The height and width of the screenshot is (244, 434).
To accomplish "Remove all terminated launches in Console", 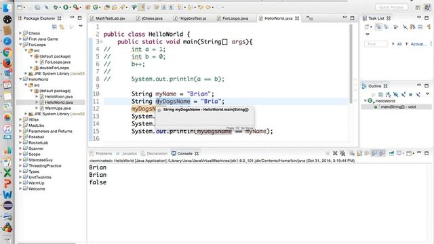I will click(342, 153).
